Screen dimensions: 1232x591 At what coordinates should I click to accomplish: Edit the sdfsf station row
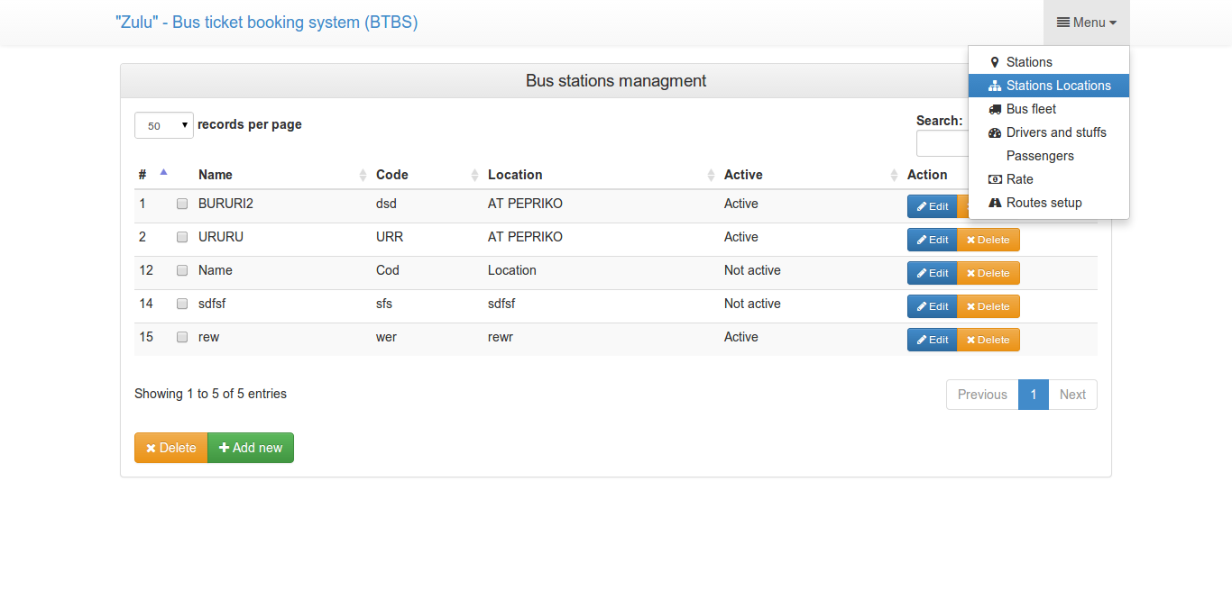[x=932, y=306]
